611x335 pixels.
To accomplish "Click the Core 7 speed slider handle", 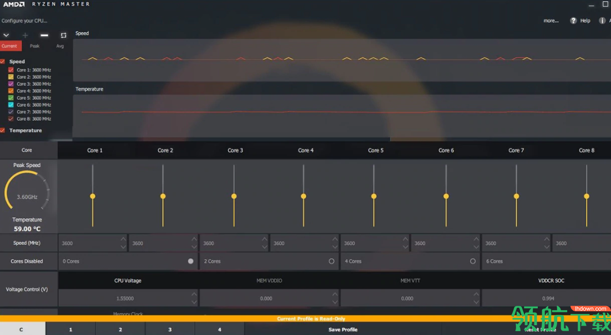I will (516, 196).
